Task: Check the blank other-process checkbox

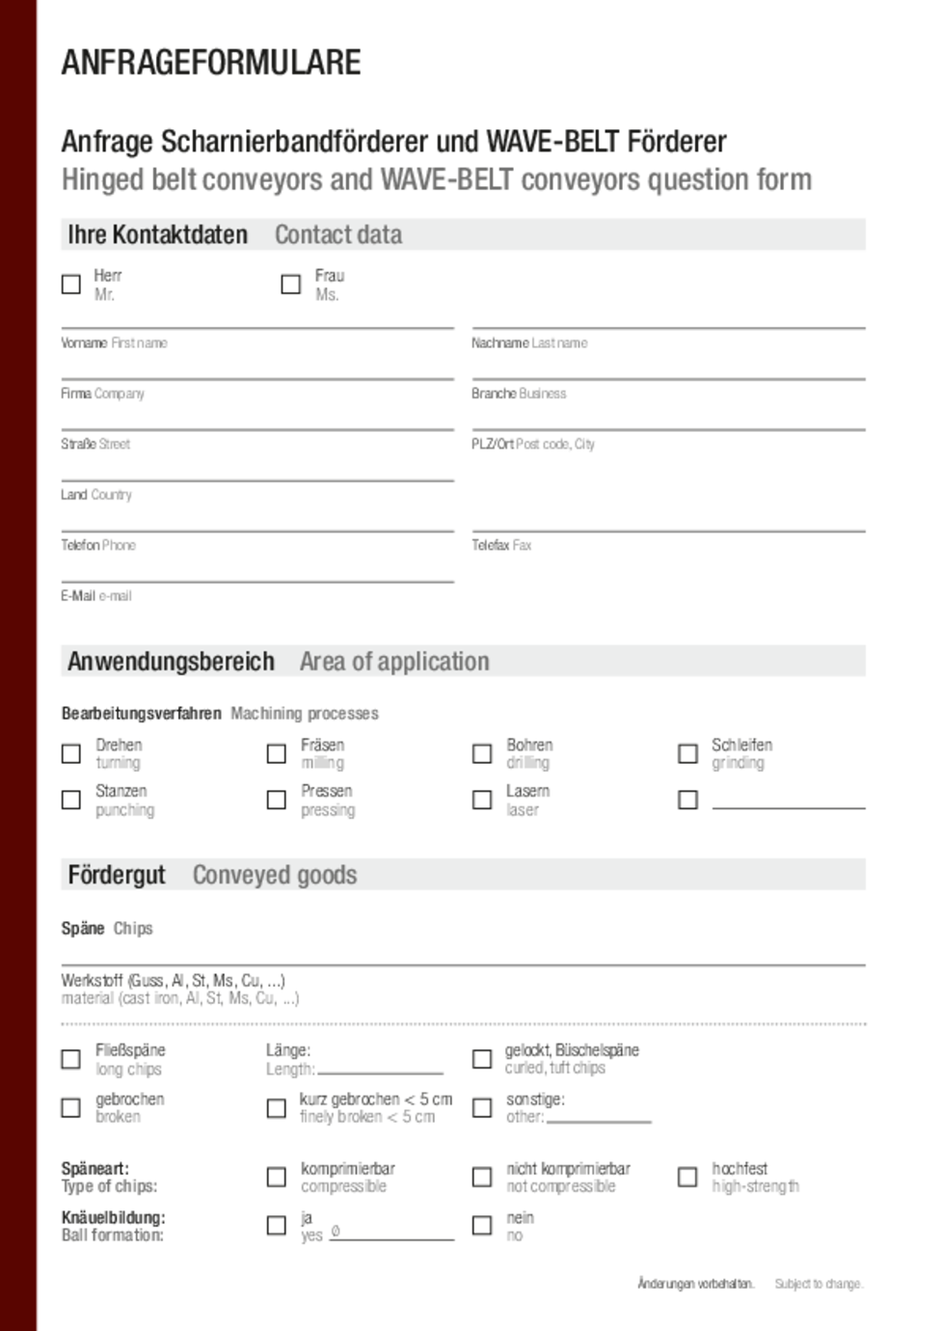Action: (687, 800)
